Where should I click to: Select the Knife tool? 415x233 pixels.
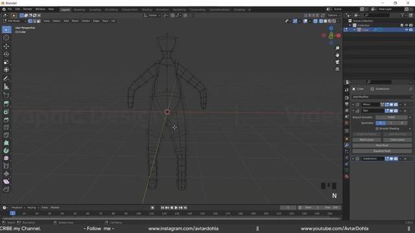click(6, 135)
